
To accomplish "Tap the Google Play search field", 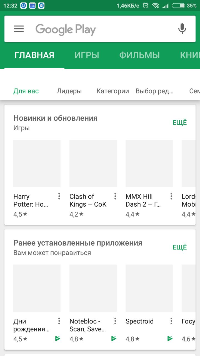I will coord(100,29).
